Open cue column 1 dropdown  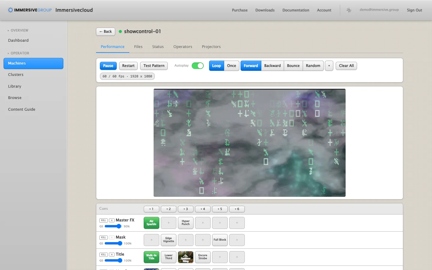(x=151, y=209)
